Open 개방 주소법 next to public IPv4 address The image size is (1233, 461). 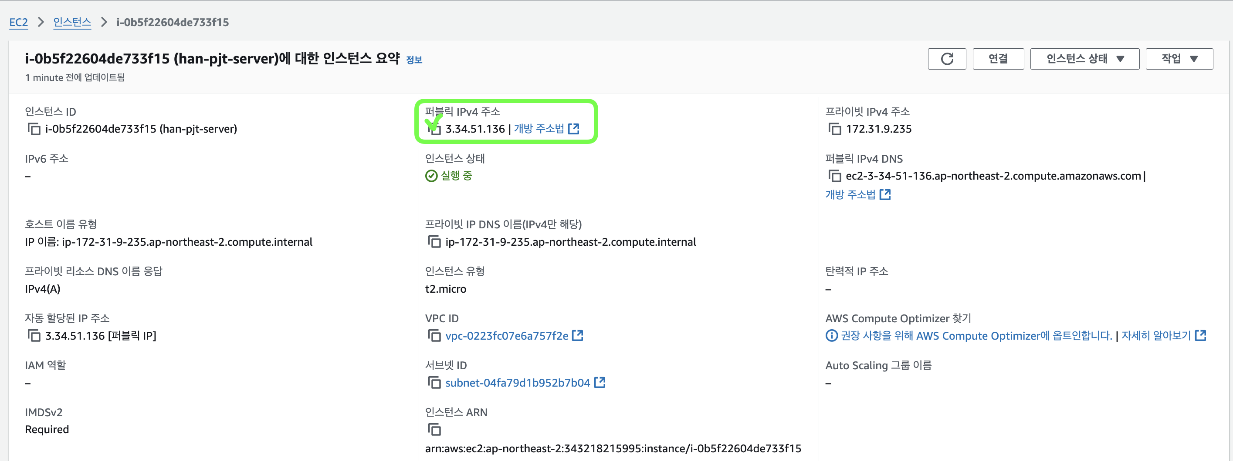(x=539, y=129)
